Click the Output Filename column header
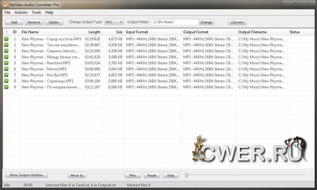This screenshot has width=317, height=190. (262, 32)
